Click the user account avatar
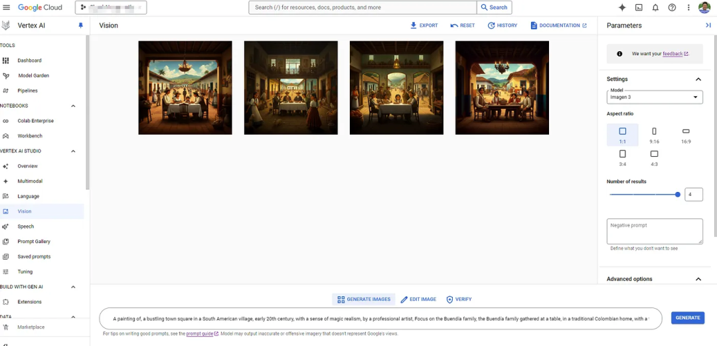717x346 pixels. (704, 7)
